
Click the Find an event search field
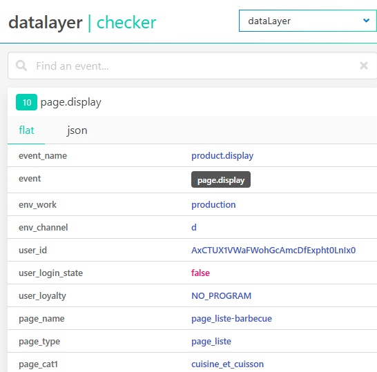tap(193, 66)
